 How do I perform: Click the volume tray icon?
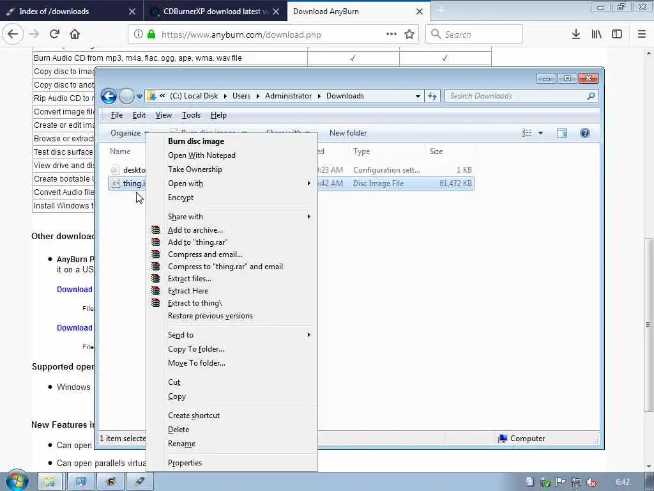tap(591, 482)
